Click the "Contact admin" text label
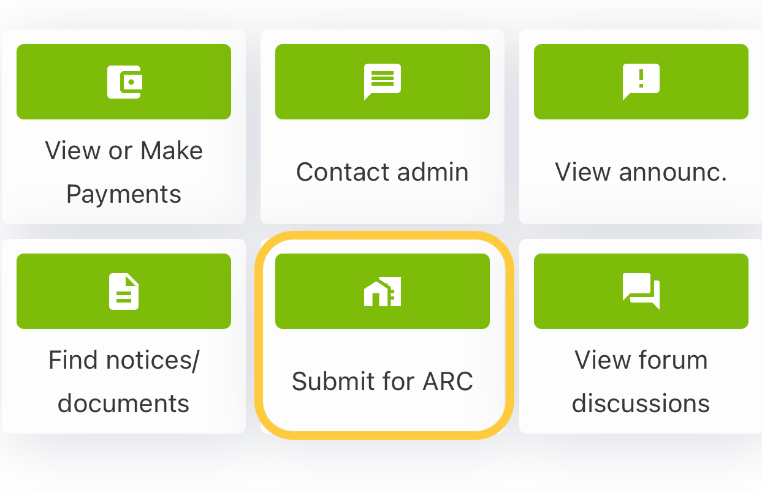762x493 pixels. point(383,172)
